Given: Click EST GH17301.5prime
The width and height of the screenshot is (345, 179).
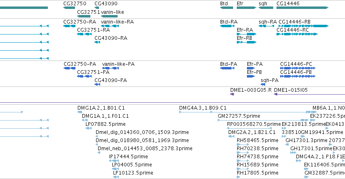Looking at the screenshot, I should [x=293, y=153].
